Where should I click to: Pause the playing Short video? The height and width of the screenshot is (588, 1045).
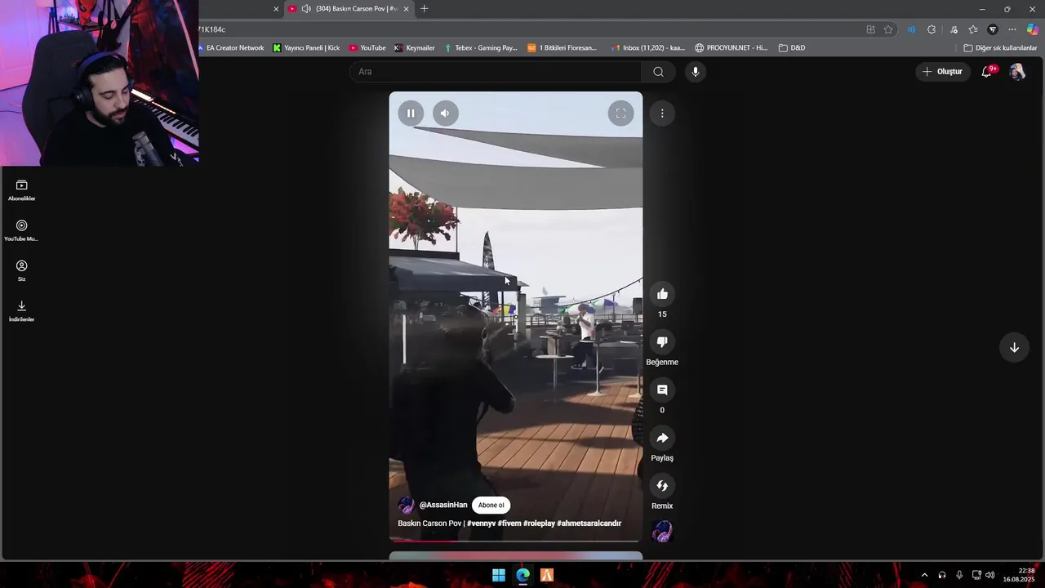(x=411, y=114)
